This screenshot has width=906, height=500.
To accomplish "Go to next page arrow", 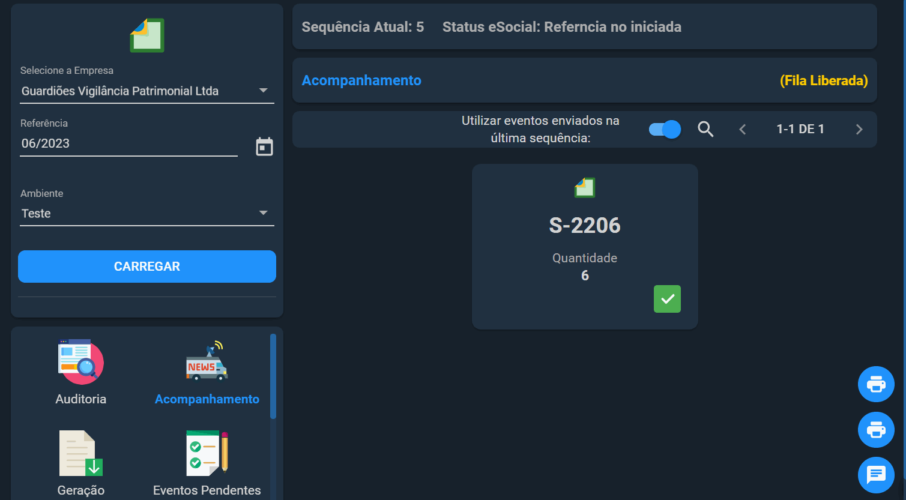I will [859, 129].
